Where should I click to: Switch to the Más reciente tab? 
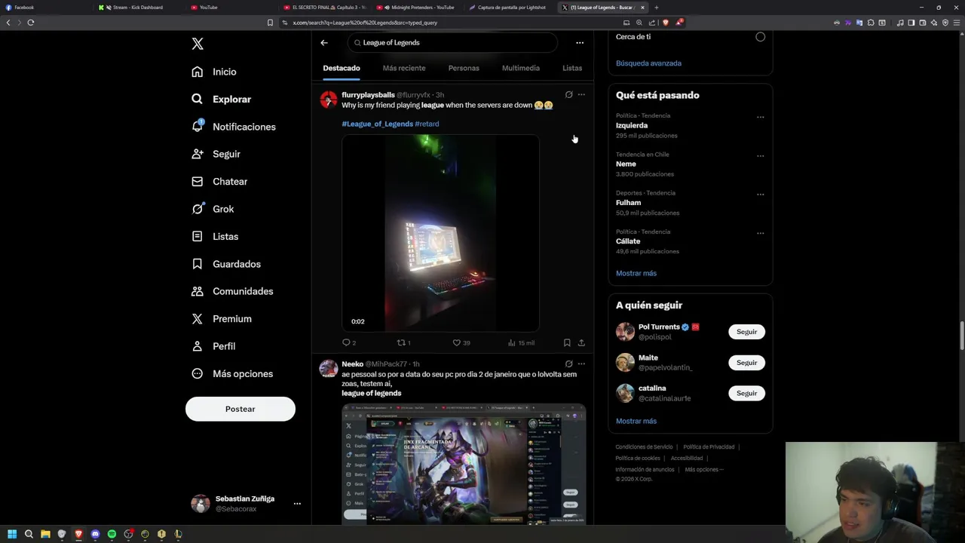point(404,68)
